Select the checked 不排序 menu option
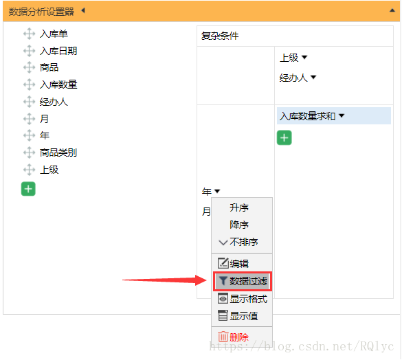The width and height of the screenshot is (402, 360). [x=242, y=242]
